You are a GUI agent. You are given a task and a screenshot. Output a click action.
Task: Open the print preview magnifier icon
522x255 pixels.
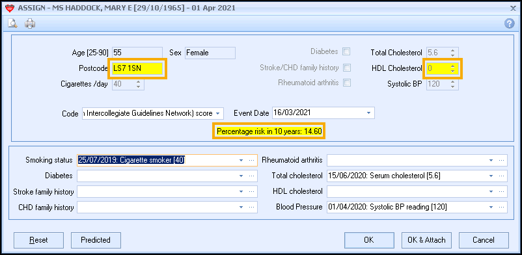(12, 23)
